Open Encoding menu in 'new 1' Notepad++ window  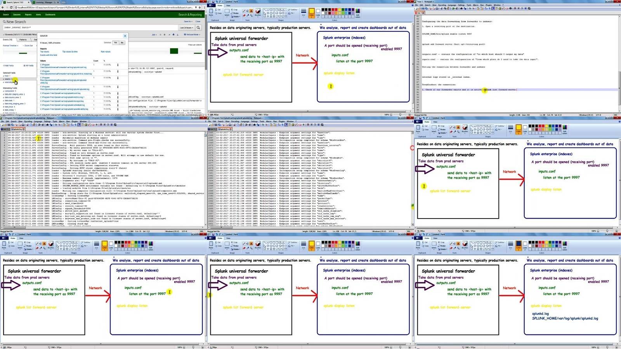(x=442, y=5)
